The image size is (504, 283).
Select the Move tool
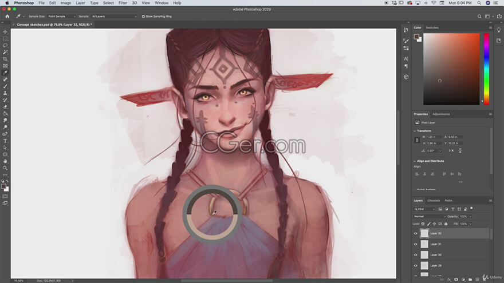click(5, 32)
